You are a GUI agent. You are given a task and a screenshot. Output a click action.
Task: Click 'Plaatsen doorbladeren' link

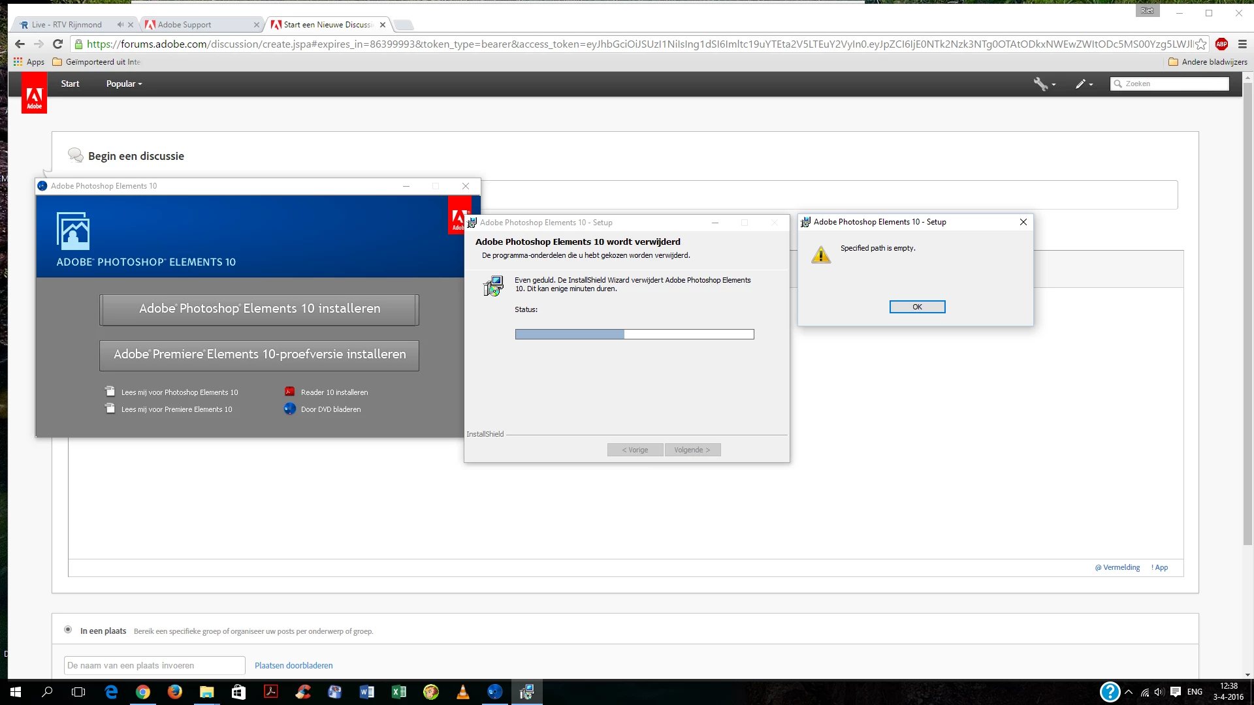(x=293, y=665)
